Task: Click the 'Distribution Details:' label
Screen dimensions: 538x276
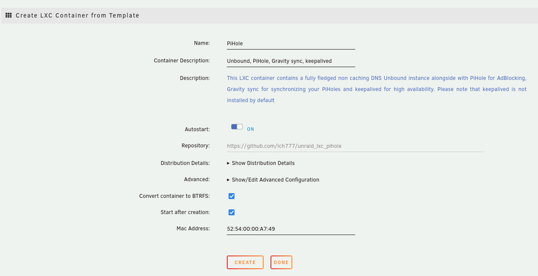Action: [185, 163]
